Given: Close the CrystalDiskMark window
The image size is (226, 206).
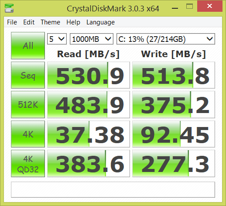Looking at the screenshot, I should [x=209, y=6].
